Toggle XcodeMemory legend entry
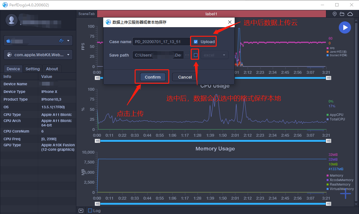 coord(340,180)
